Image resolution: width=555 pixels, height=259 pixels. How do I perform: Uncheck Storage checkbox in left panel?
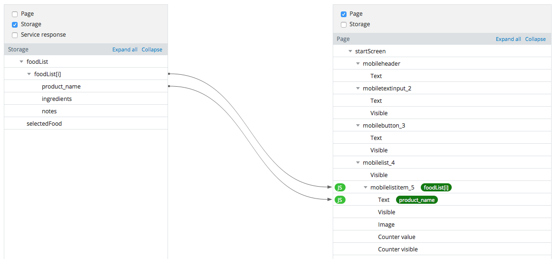tap(15, 25)
